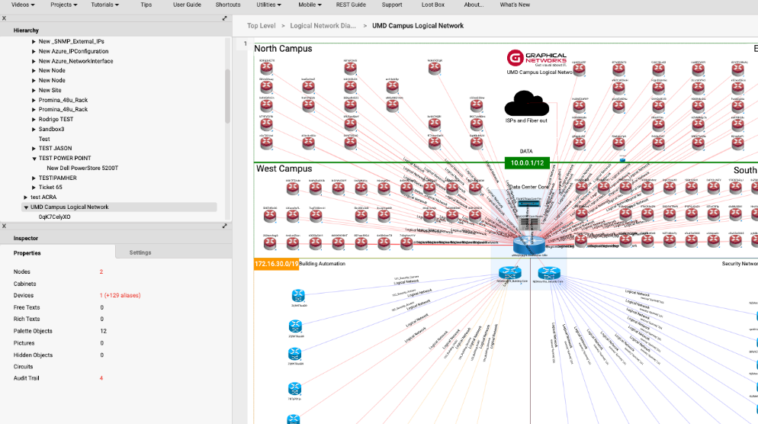Viewport: 758px width, 424px height.
Task: Expand the Sandbox3 tree node
Action: coord(34,130)
